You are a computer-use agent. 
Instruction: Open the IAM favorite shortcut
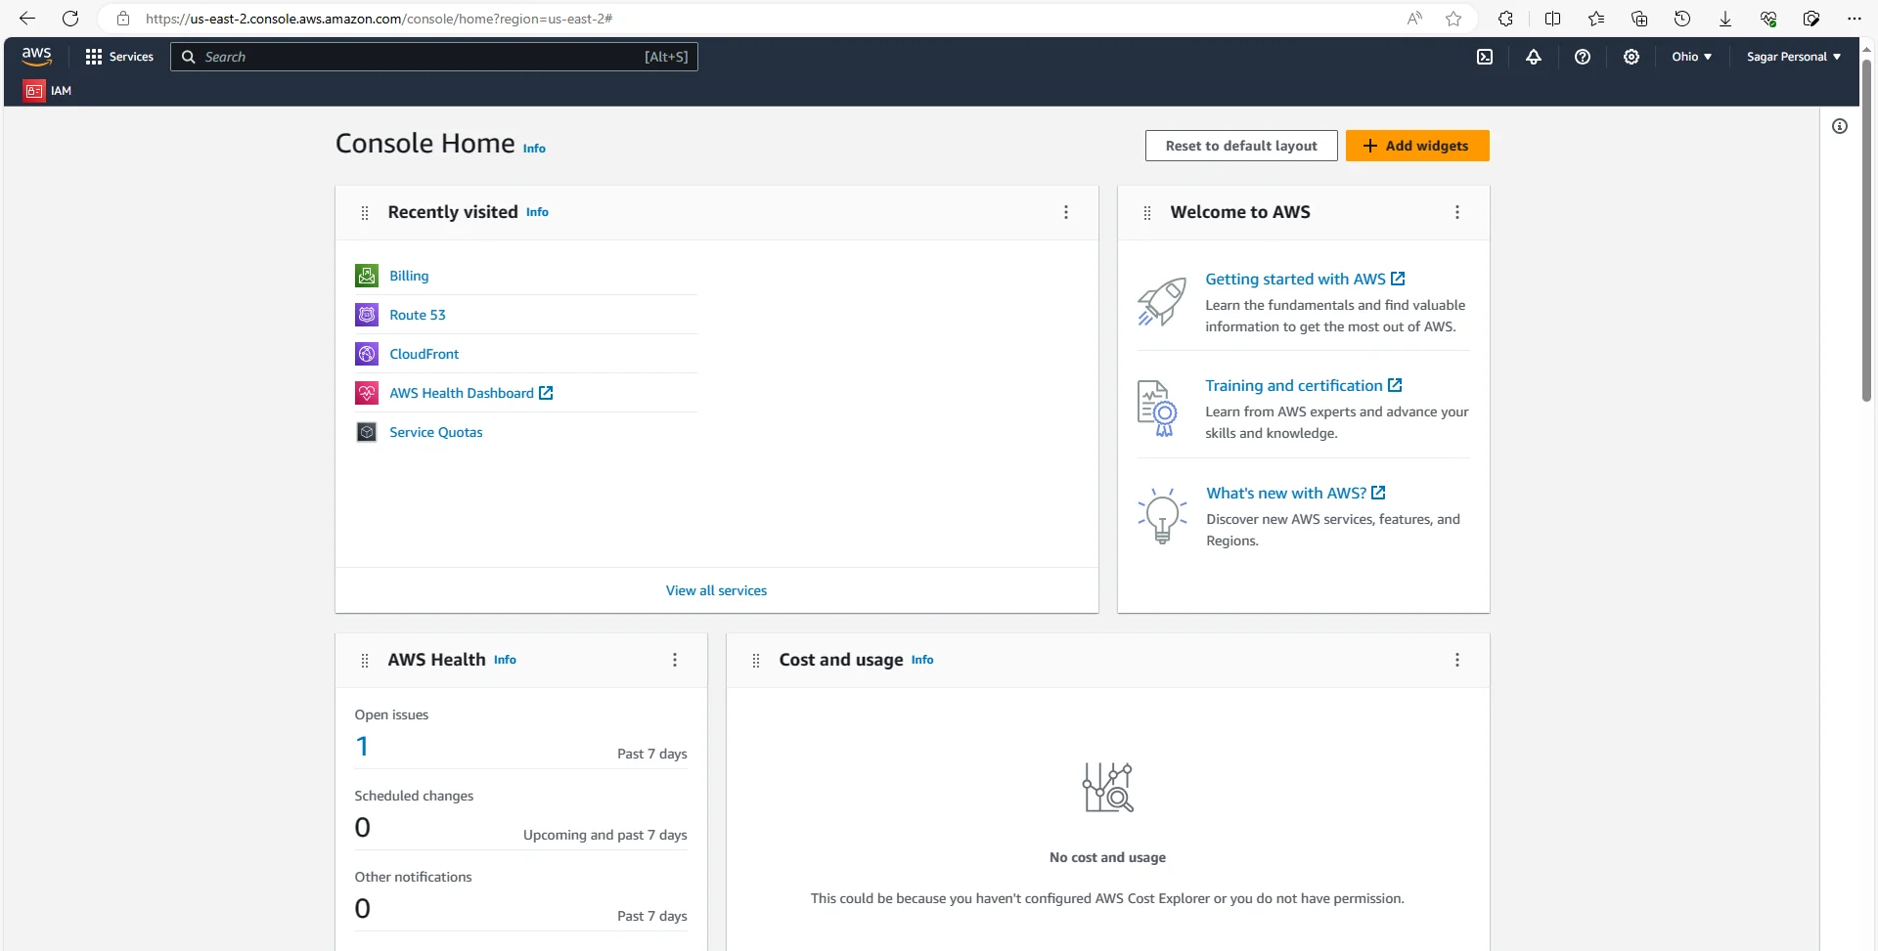[48, 91]
